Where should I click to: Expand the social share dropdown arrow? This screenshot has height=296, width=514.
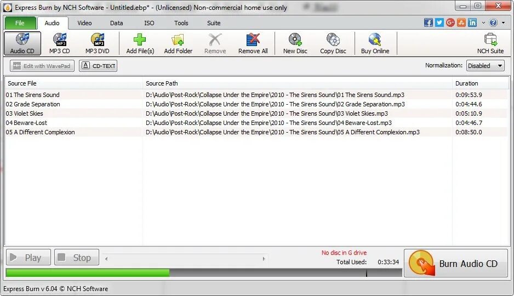[x=483, y=23]
